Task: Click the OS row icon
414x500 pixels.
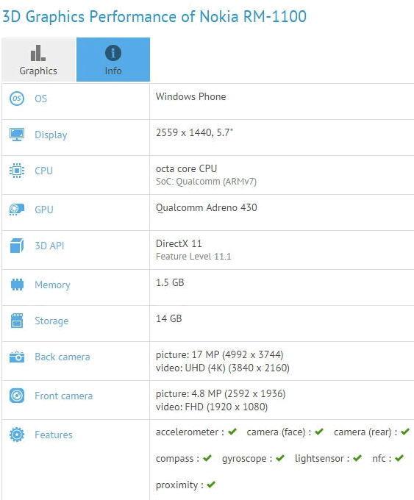Action: tap(17, 99)
